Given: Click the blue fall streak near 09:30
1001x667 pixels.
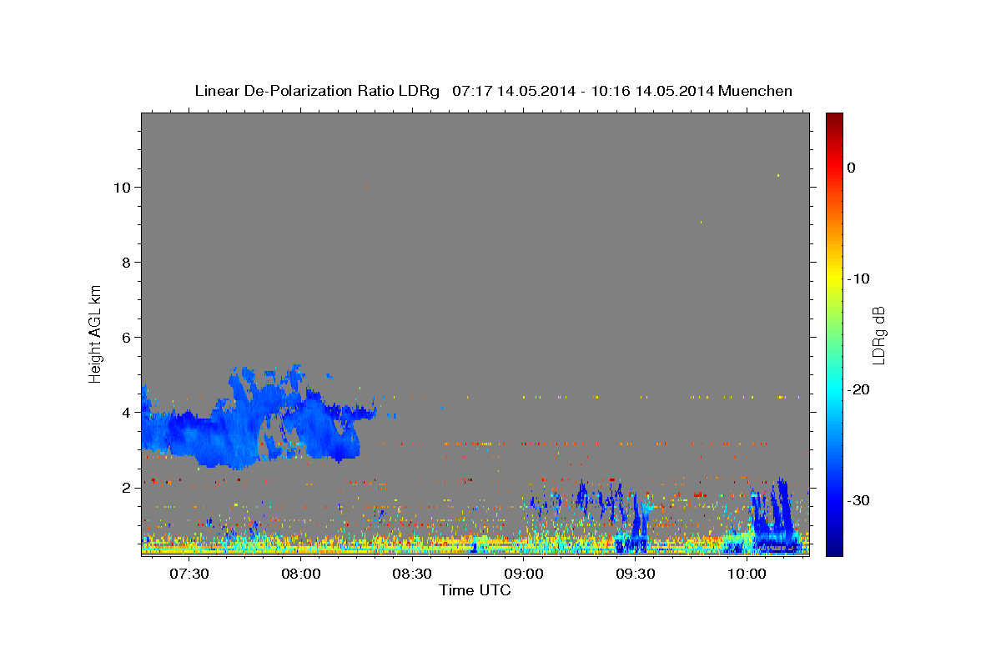Looking at the screenshot, I should 640,521.
